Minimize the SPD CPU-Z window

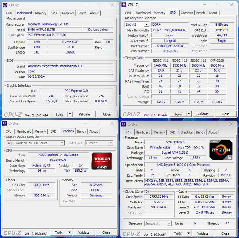(204, 5)
